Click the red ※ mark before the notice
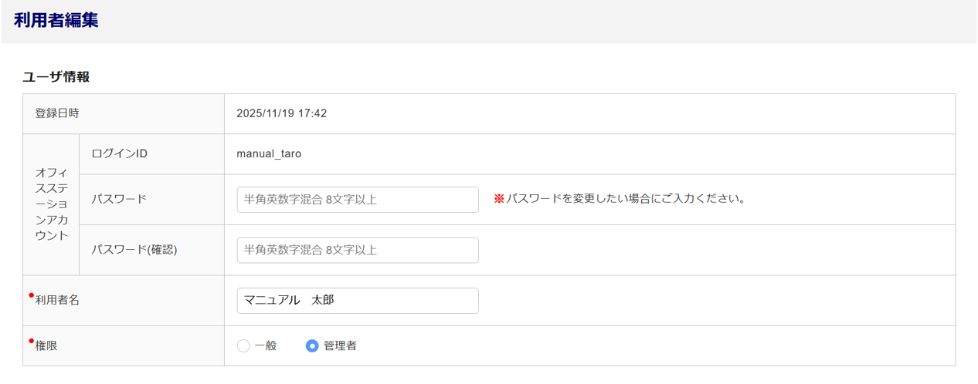Image resolution: width=978 pixels, height=384 pixels. [498, 199]
